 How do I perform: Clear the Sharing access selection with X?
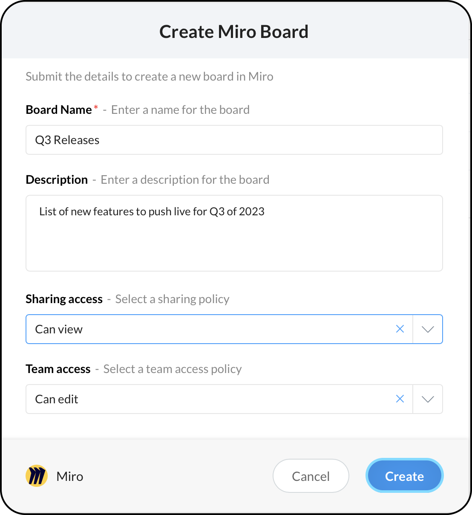pos(400,329)
